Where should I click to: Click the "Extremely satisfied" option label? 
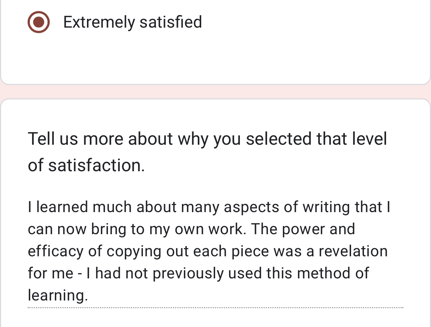[x=132, y=22]
